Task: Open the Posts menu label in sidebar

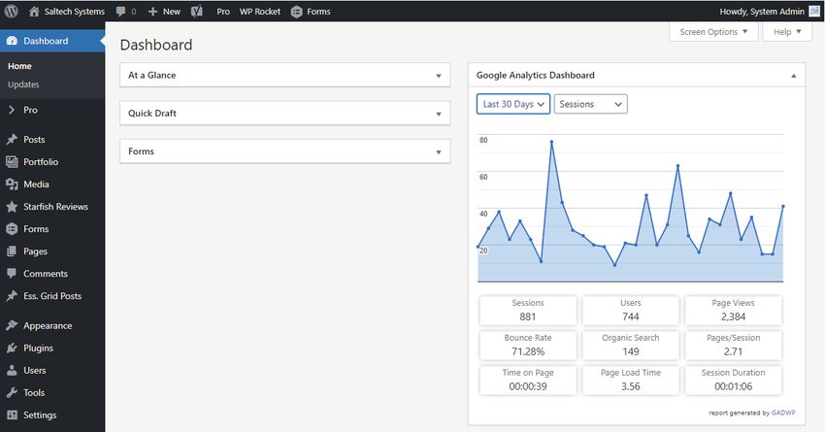Action: (34, 140)
